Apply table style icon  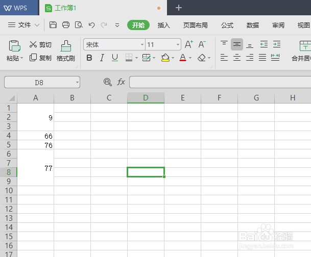click(147, 58)
